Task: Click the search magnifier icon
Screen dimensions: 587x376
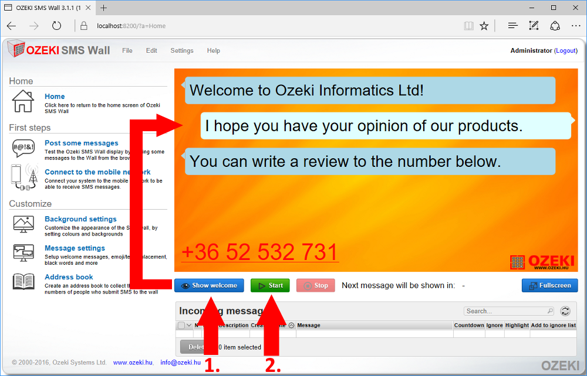Action: [550, 311]
